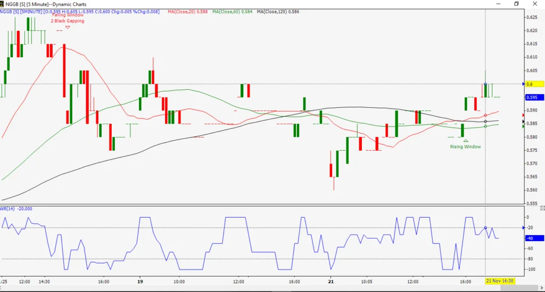This screenshot has width=545, height=292.
Task: Click the yellow 21 Nov 16:30 time marker
Action: (500, 281)
